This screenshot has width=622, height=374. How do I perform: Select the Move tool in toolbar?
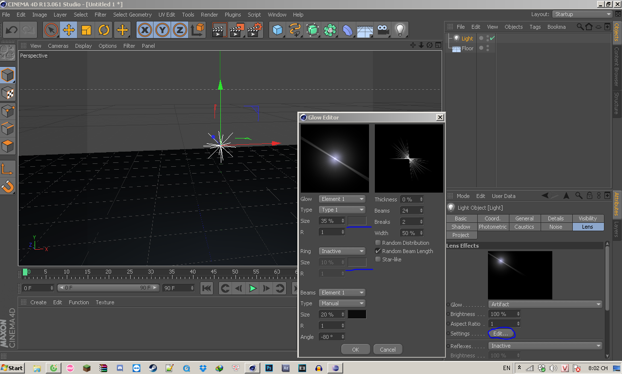click(69, 30)
